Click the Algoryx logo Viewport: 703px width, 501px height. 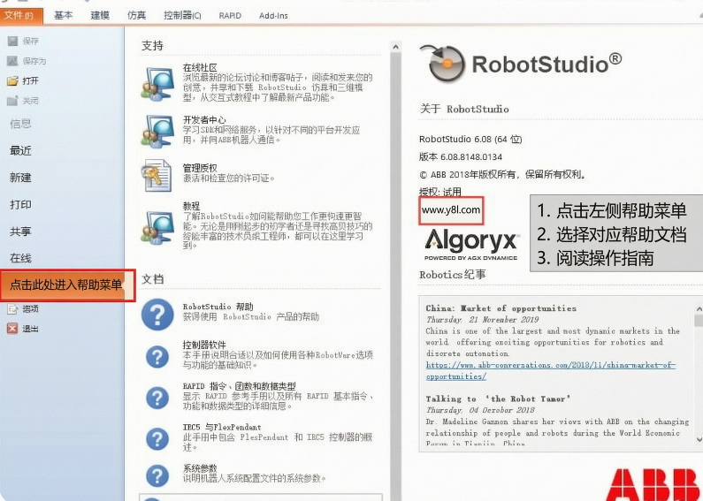tap(471, 244)
